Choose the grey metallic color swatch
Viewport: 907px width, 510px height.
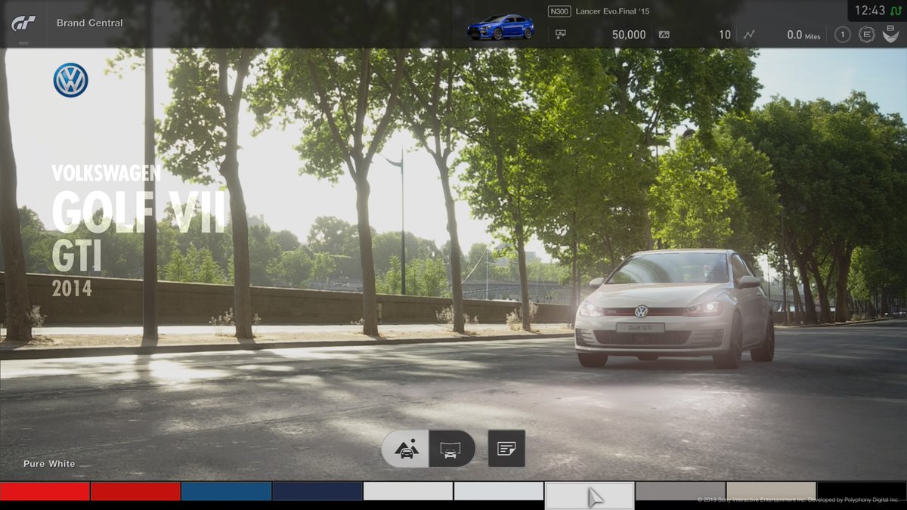coord(680,491)
